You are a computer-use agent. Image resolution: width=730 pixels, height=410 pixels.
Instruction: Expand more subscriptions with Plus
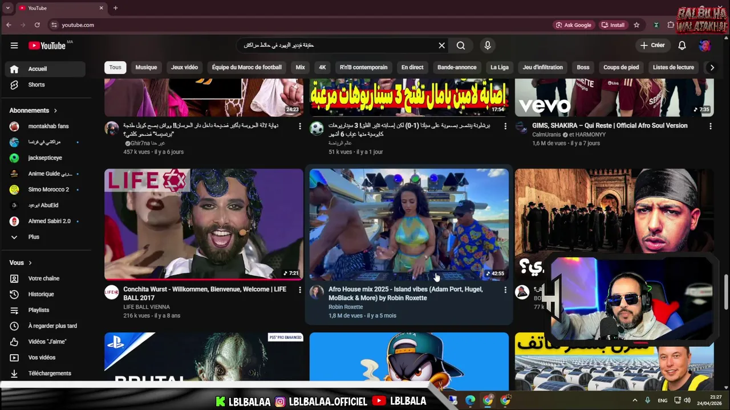coord(45,237)
